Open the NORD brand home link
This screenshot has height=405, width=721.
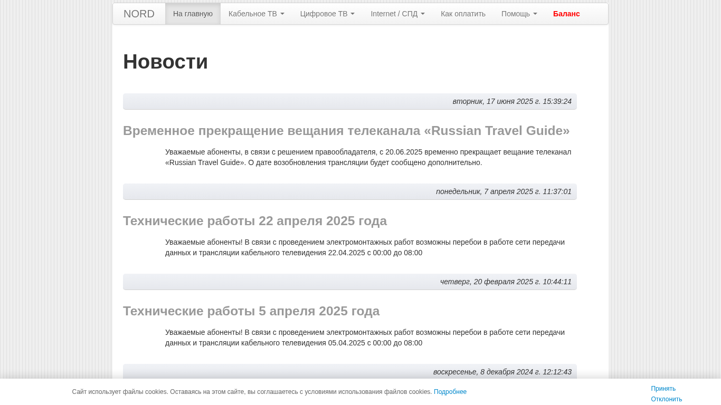tap(139, 14)
